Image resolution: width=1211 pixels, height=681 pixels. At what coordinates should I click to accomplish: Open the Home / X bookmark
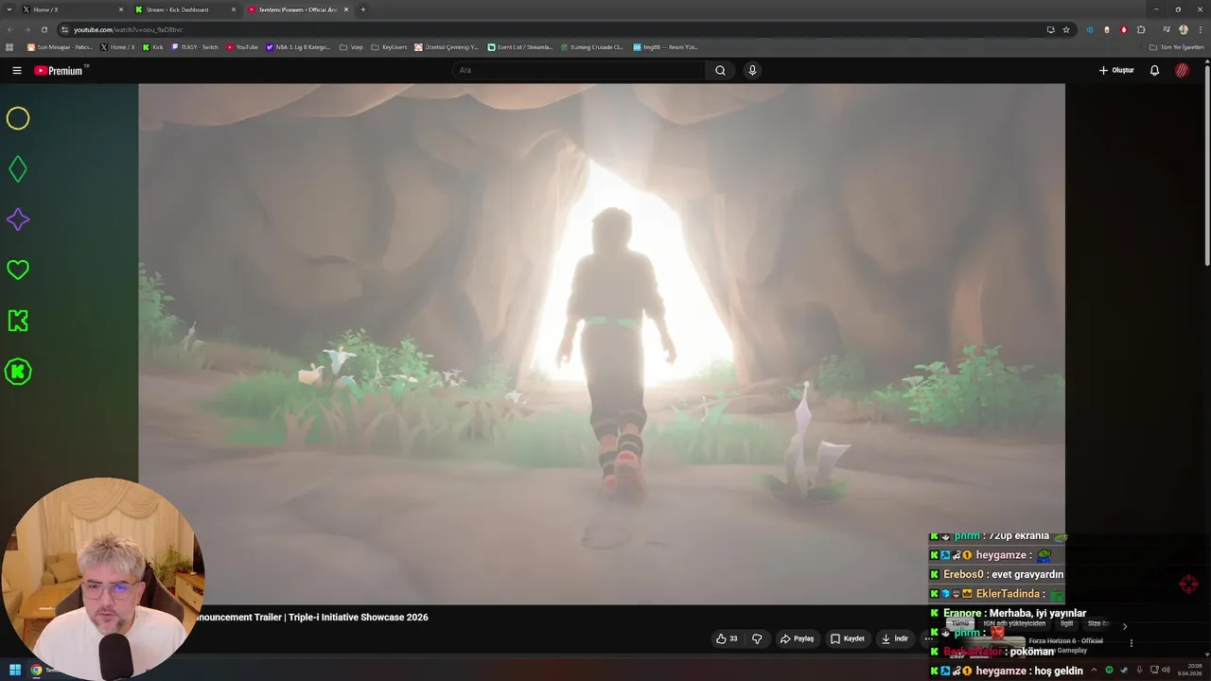[117, 46]
